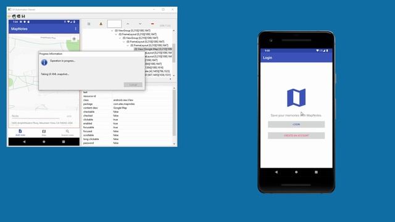Go to next search result with down chevron
The image size is (395, 222).
(140, 24)
